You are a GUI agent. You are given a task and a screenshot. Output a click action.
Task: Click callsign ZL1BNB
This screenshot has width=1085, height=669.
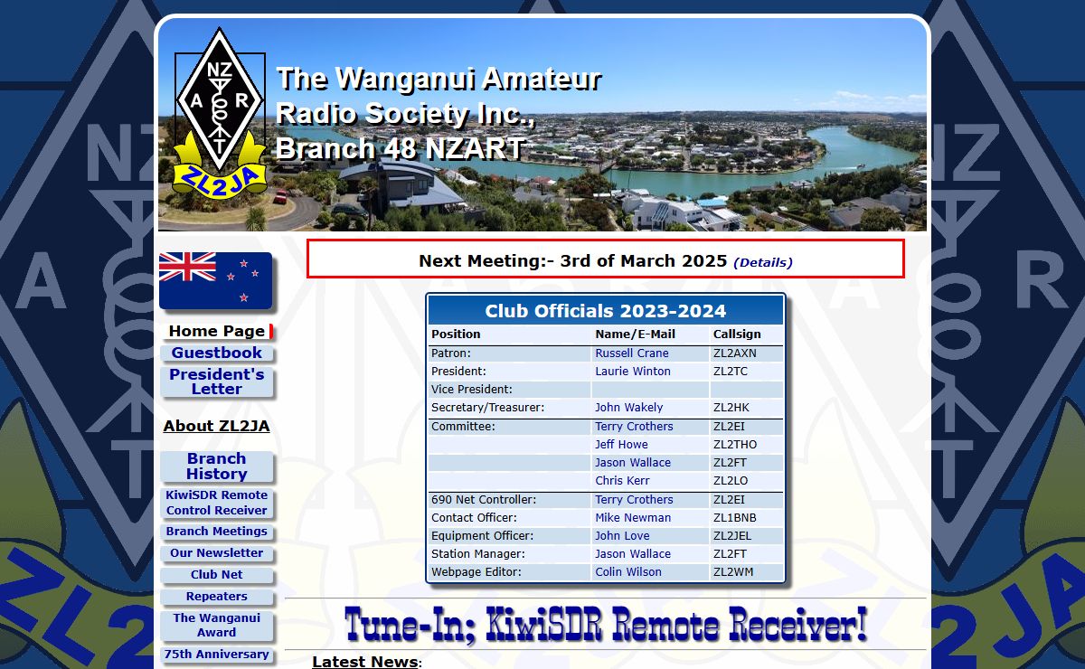(735, 518)
